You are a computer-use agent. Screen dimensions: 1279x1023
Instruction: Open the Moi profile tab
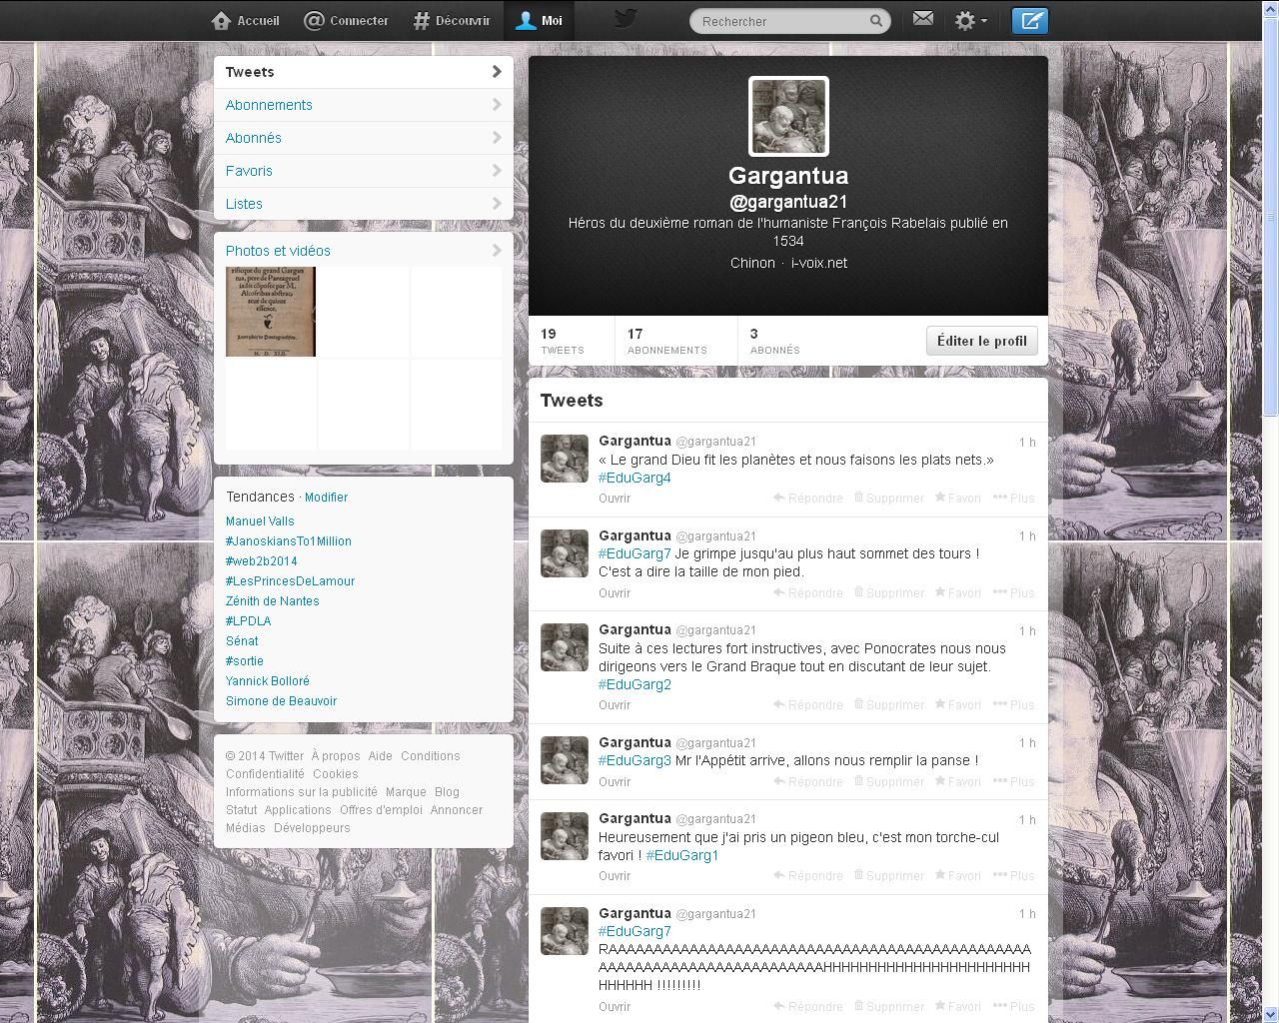click(539, 20)
